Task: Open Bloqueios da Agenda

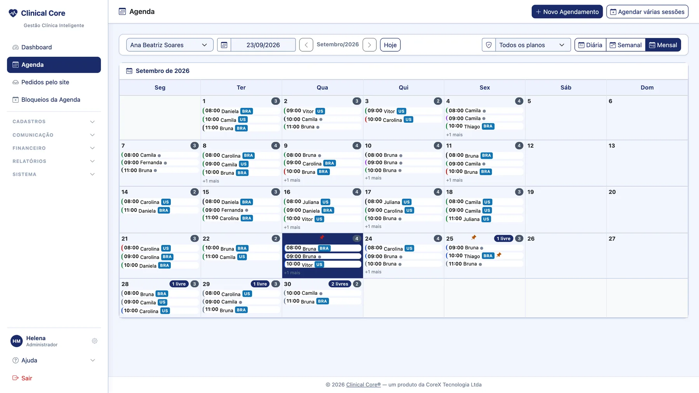Action: pyautogui.click(x=54, y=100)
